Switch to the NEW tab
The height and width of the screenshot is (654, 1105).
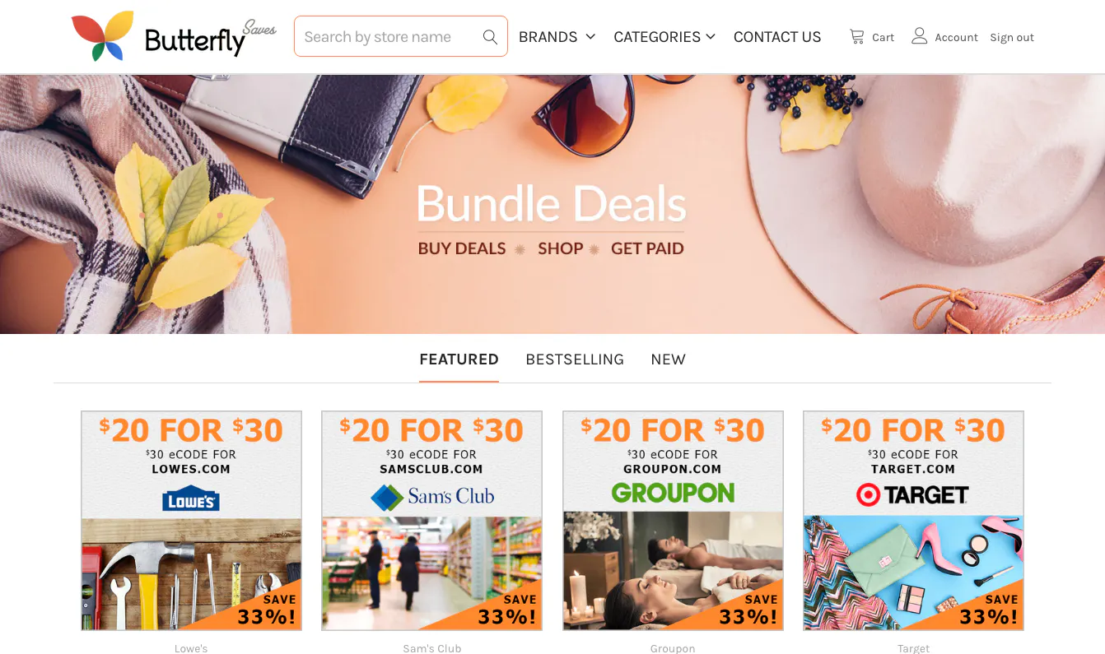(x=668, y=359)
